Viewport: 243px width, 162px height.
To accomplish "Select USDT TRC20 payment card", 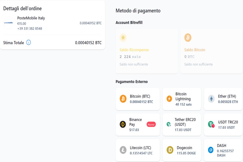I will (223, 125).
